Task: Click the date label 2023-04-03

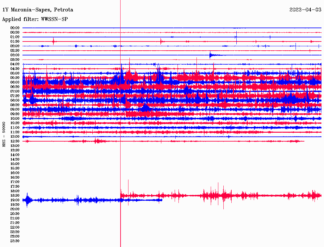Action: point(305,9)
